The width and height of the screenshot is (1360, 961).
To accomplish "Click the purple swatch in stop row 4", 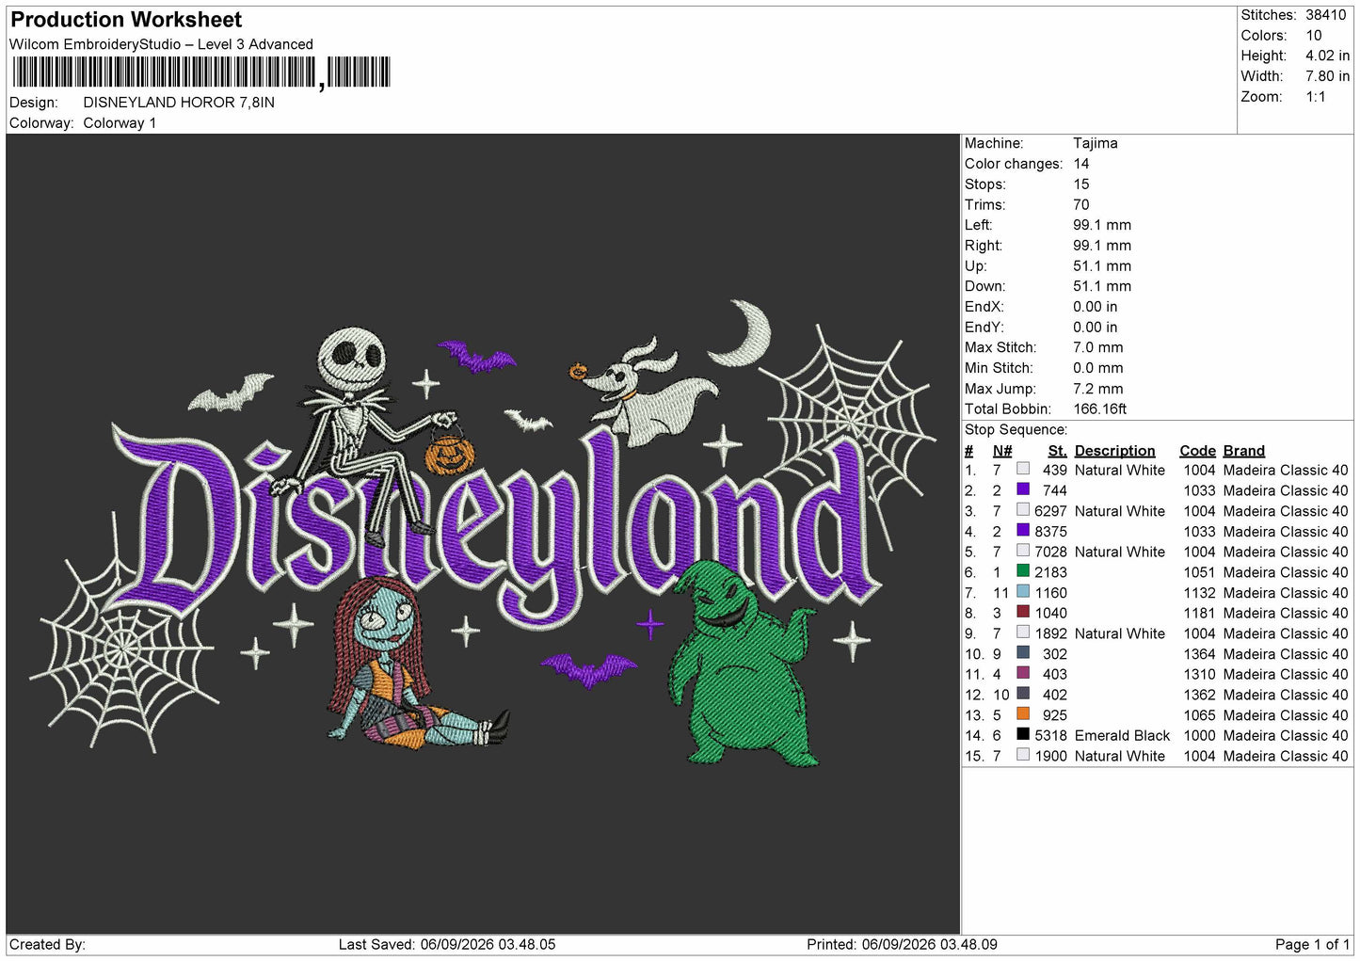I will click(x=1023, y=530).
